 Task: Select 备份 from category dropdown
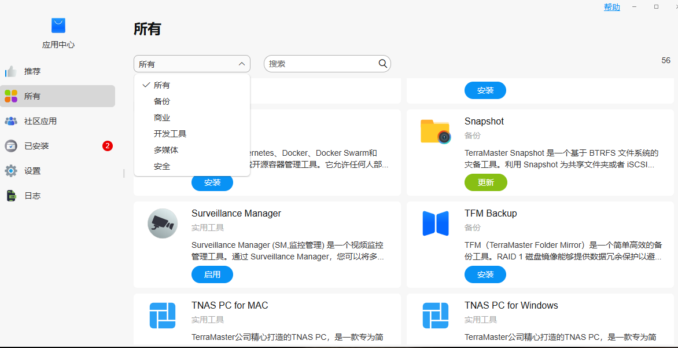point(162,101)
